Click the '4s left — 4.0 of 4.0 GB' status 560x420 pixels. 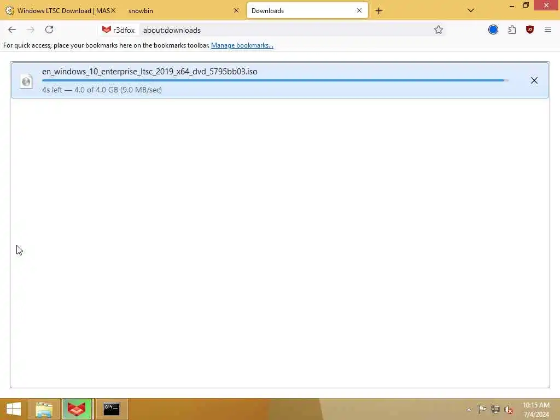pos(102,90)
